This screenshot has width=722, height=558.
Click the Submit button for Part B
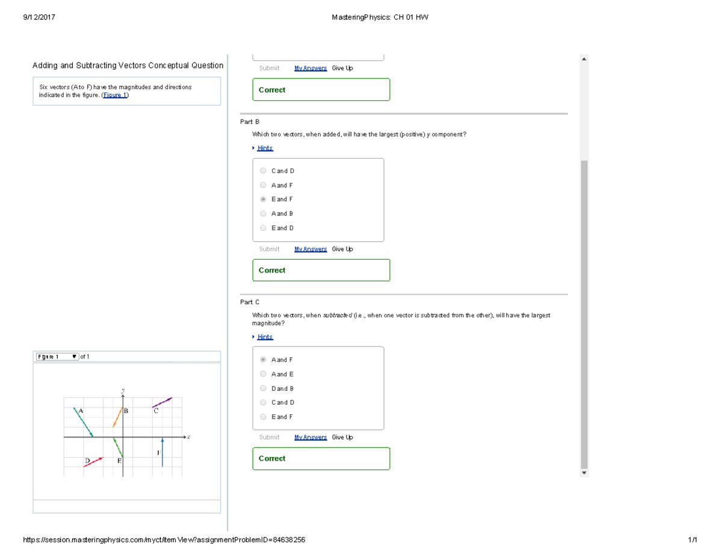point(269,248)
